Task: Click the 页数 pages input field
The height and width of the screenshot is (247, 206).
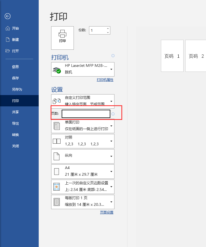Action: click(x=86, y=114)
